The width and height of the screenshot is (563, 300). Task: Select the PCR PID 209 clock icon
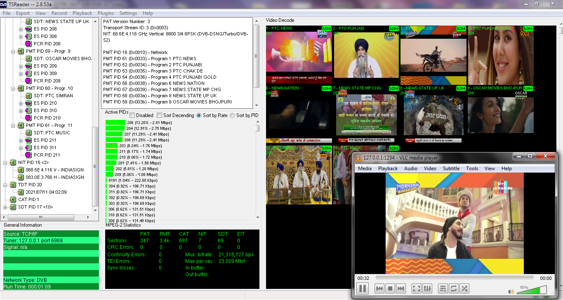pyautogui.click(x=28, y=81)
